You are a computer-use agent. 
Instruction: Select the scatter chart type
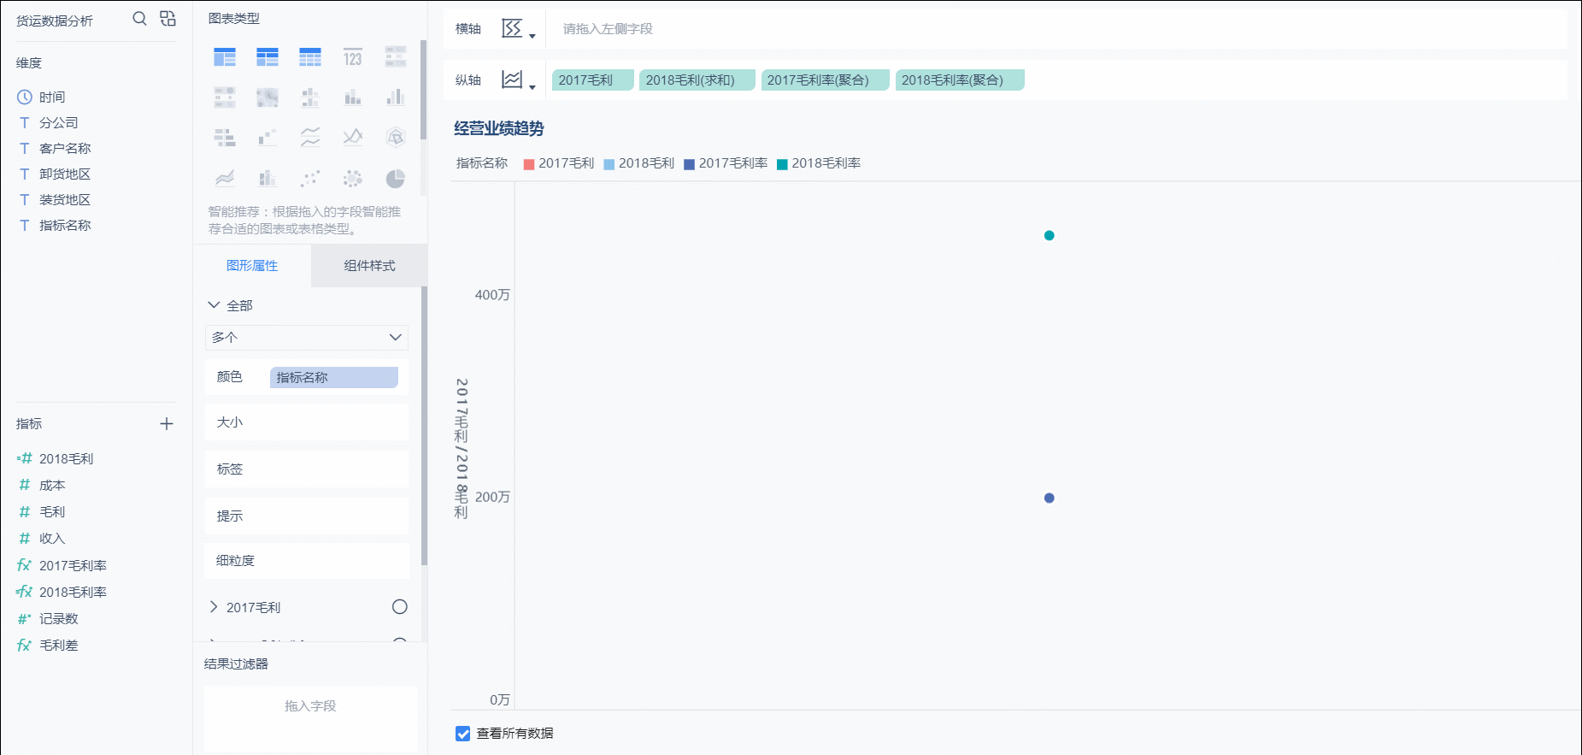310,179
